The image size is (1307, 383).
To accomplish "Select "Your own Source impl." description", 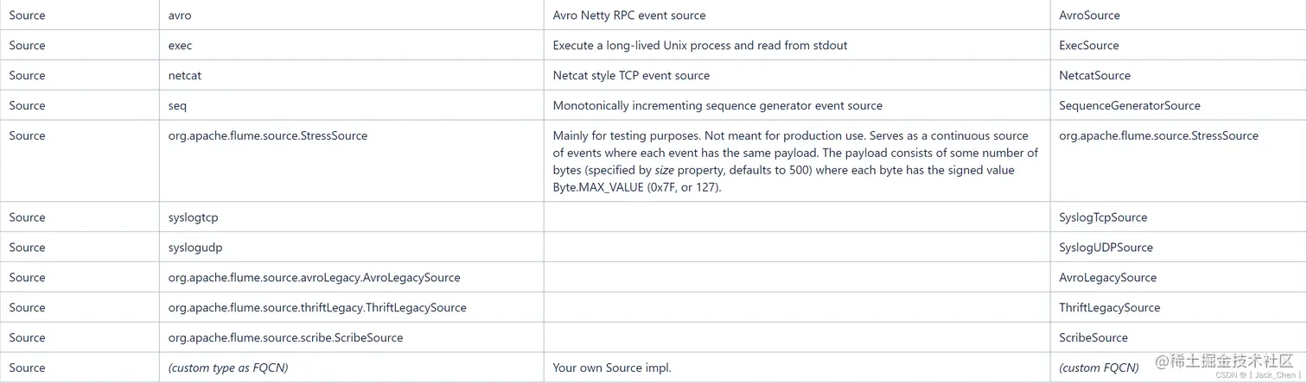I will 612,368.
